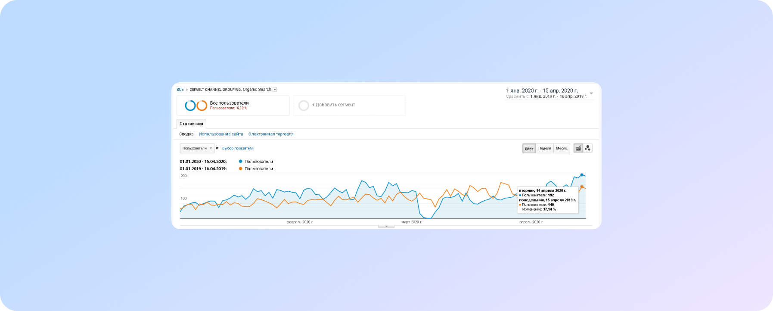Click the Все пользователи segment label
Image resolution: width=773 pixels, height=311 pixels.
click(x=229, y=103)
